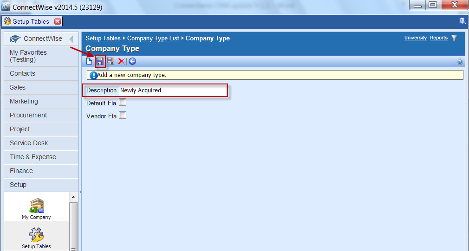Click the 'Add a new company type.' message
Viewport: 469px width, 251px height.
click(x=132, y=75)
